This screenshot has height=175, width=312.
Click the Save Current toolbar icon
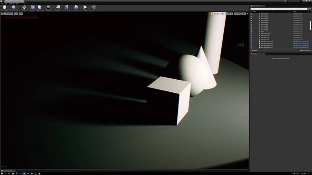(x=4, y=8)
